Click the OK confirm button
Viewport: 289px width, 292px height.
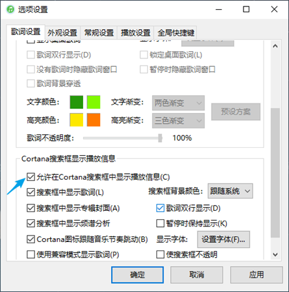pyautogui.click(x=138, y=275)
